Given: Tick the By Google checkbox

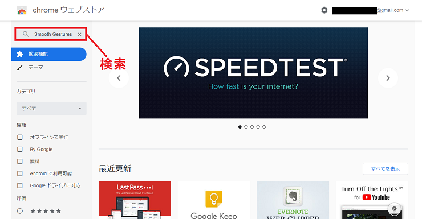Looking at the screenshot, I should point(20,149).
